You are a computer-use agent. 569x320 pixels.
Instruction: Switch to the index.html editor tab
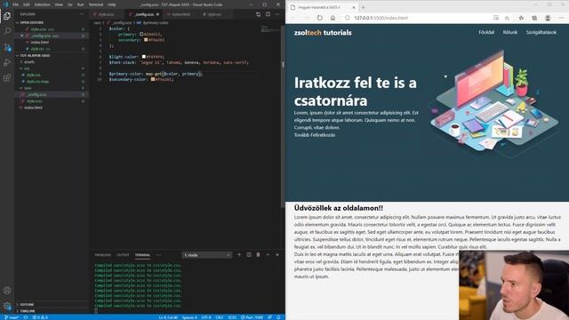click(180, 14)
